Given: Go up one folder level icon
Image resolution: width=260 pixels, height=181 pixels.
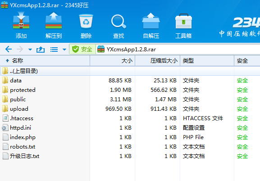Looking at the screenshot, I should click(x=41, y=50).
